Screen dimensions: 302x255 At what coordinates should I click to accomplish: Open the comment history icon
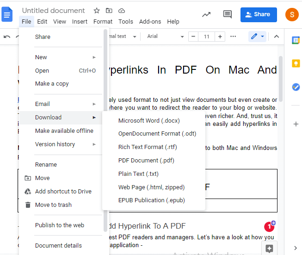[x=228, y=14]
